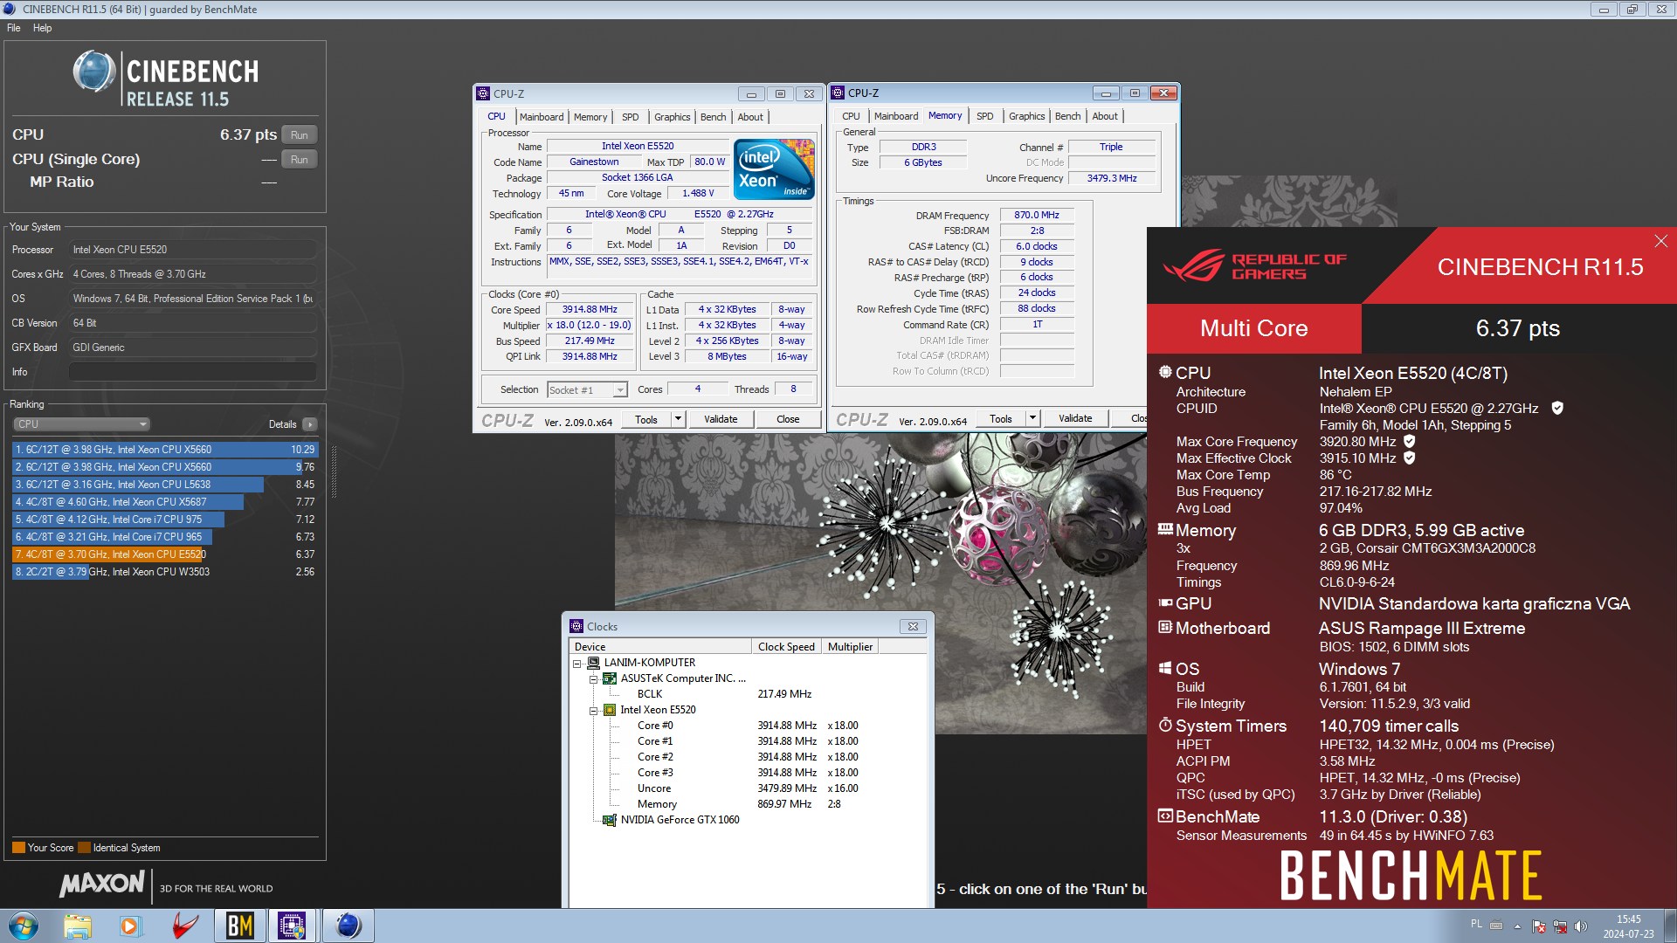Screen dimensions: 1677x943
Task: Click the volume icon in the system tray
Action: [1580, 926]
